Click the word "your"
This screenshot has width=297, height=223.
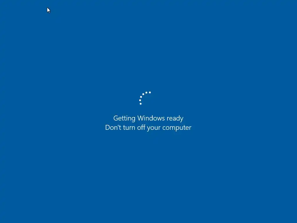(x=154, y=128)
